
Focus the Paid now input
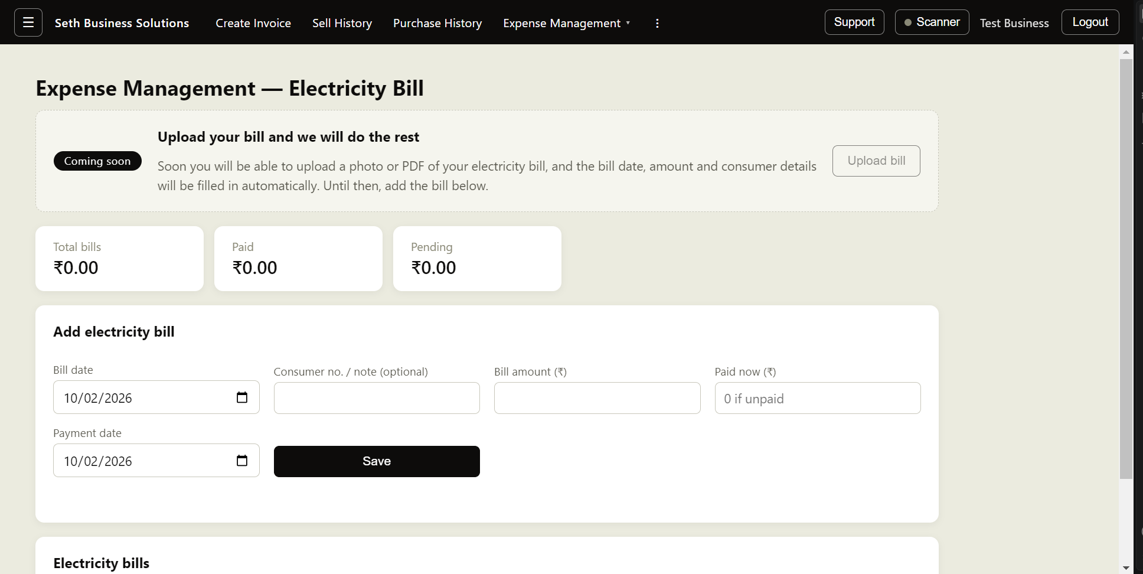click(818, 398)
